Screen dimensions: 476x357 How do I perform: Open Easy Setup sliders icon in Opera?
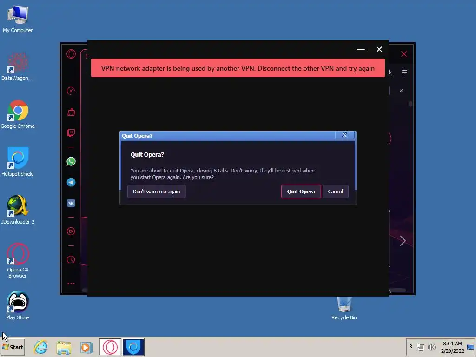tap(404, 72)
